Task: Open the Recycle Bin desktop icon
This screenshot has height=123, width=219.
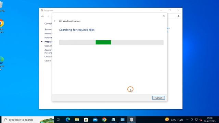Action: click(x=2, y=6)
